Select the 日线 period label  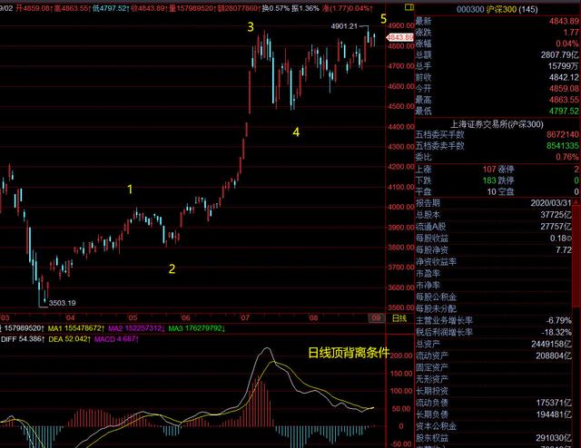tap(399, 318)
